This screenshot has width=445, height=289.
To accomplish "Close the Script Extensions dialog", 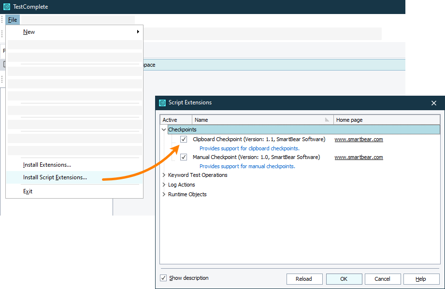I will (433, 103).
